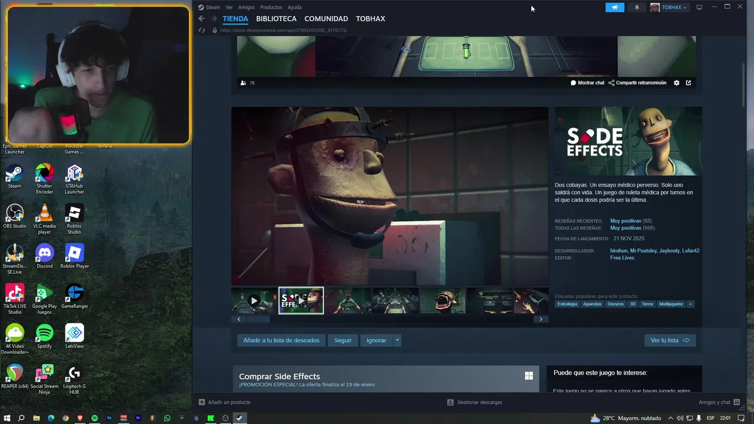The height and width of the screenshot is (424, 754).
Task: Open GameRanger desktop shortcut
Action: pyautogui.click(x=74, y=296)
